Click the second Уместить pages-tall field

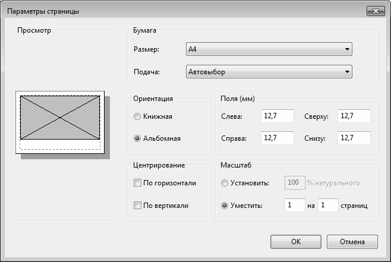(328, 205)
